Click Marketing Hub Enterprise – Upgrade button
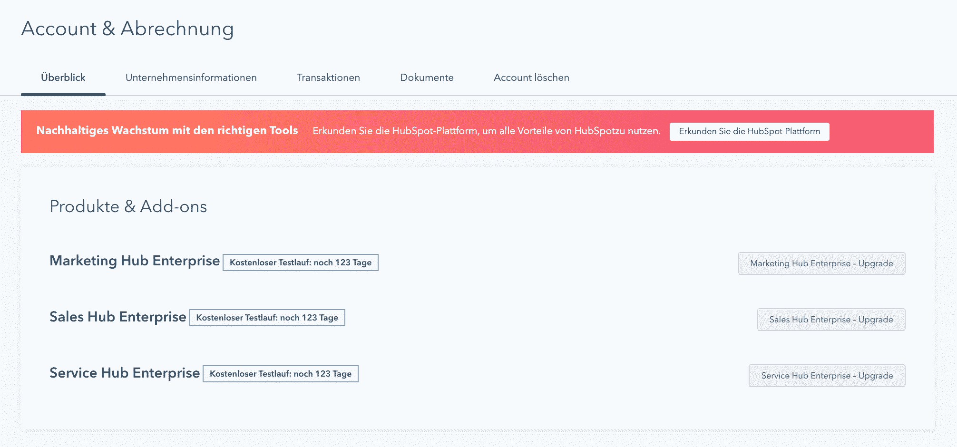Screen dimensions: 957x447 pos(821,263)
